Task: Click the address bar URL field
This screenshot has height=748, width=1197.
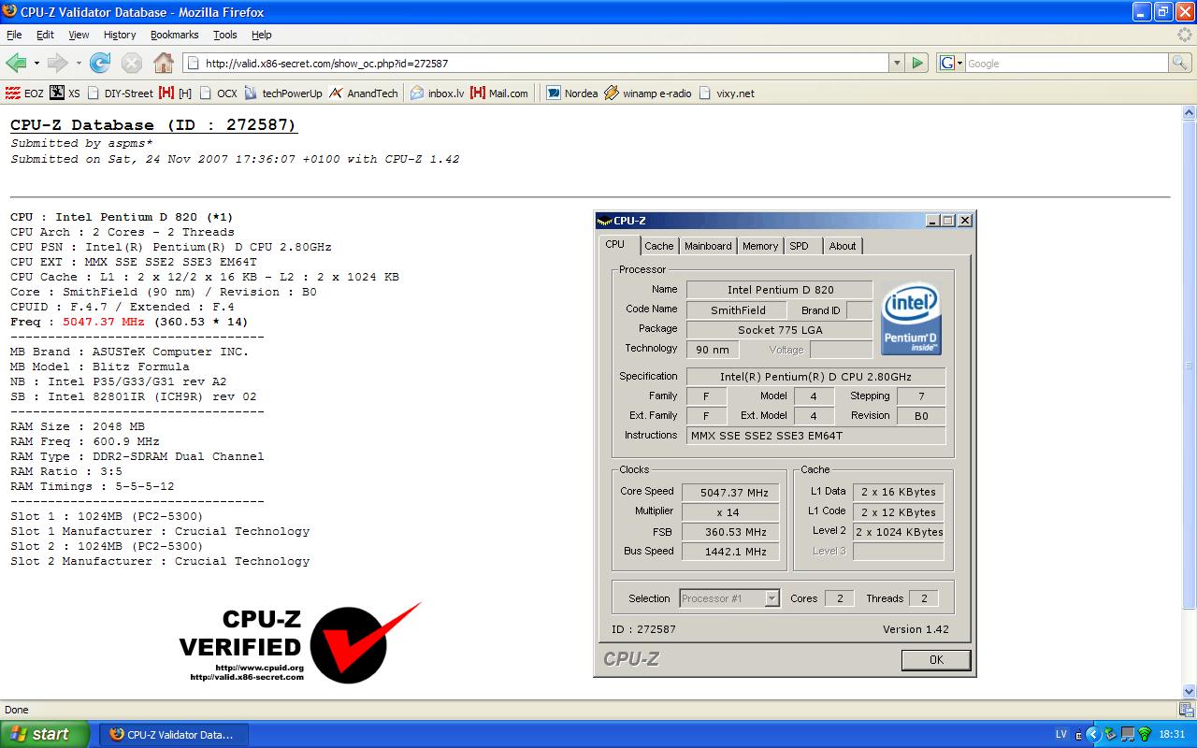Action: pos(536,63)
